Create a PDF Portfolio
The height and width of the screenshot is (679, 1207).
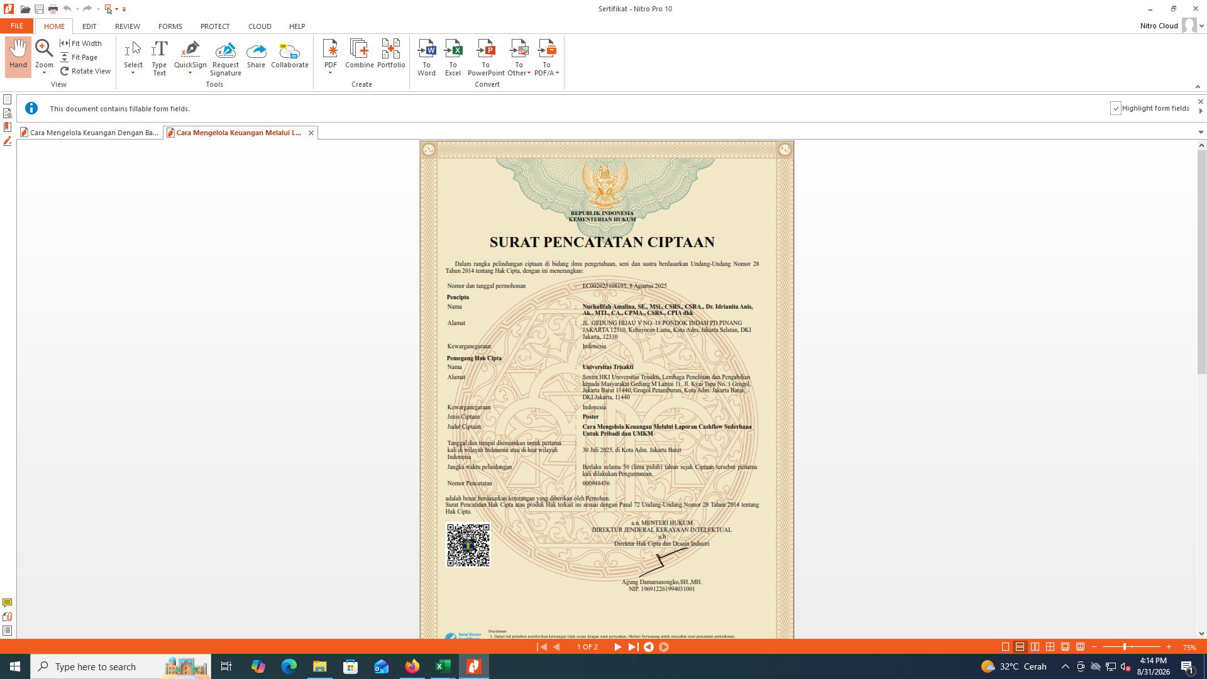point(391,55)
